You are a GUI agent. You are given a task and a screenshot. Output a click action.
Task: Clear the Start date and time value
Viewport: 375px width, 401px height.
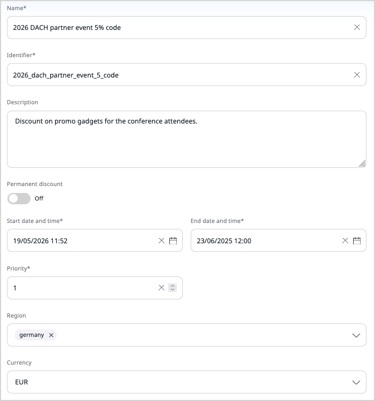pyautogui.click(x=161, y=241)
